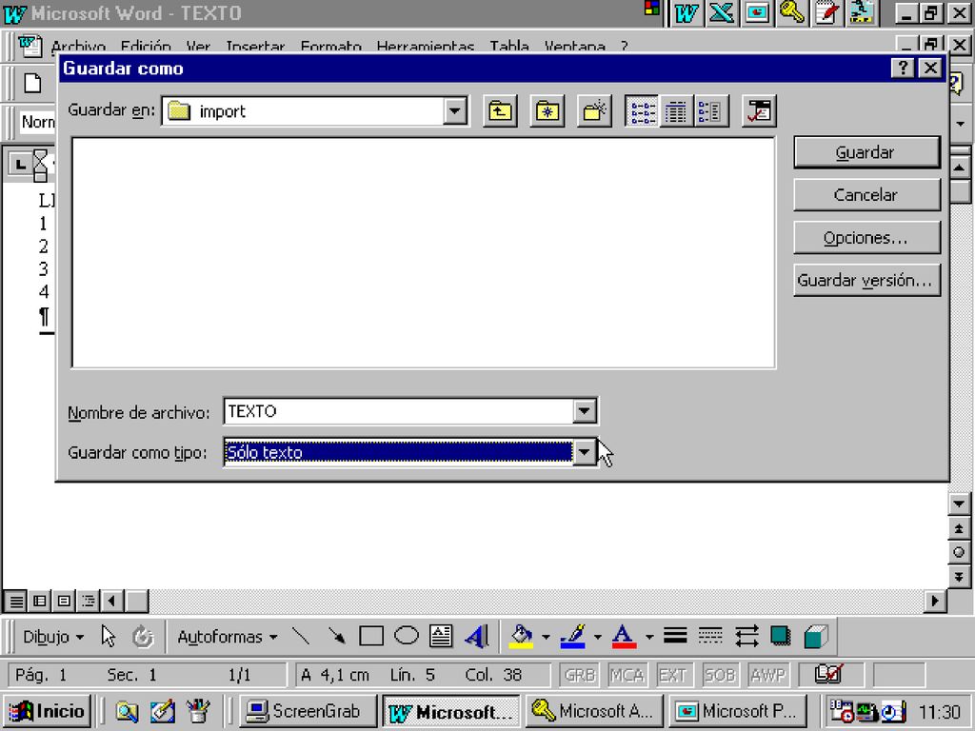Click the free rotate tool
975x731 pixels.
(x=143, y=637)
